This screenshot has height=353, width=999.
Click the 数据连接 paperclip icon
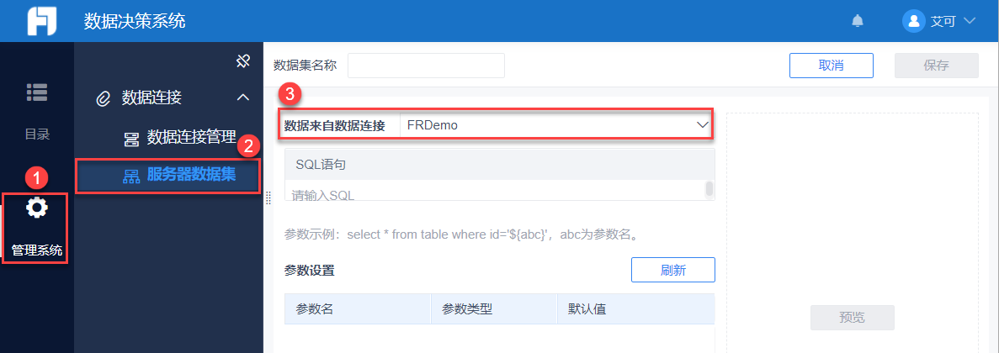pyautogui.click(x=104, y=98)
